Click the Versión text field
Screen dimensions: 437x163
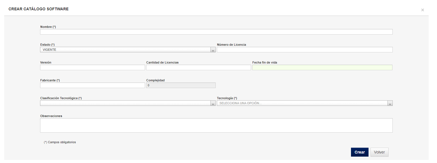(x=92, y=67)
